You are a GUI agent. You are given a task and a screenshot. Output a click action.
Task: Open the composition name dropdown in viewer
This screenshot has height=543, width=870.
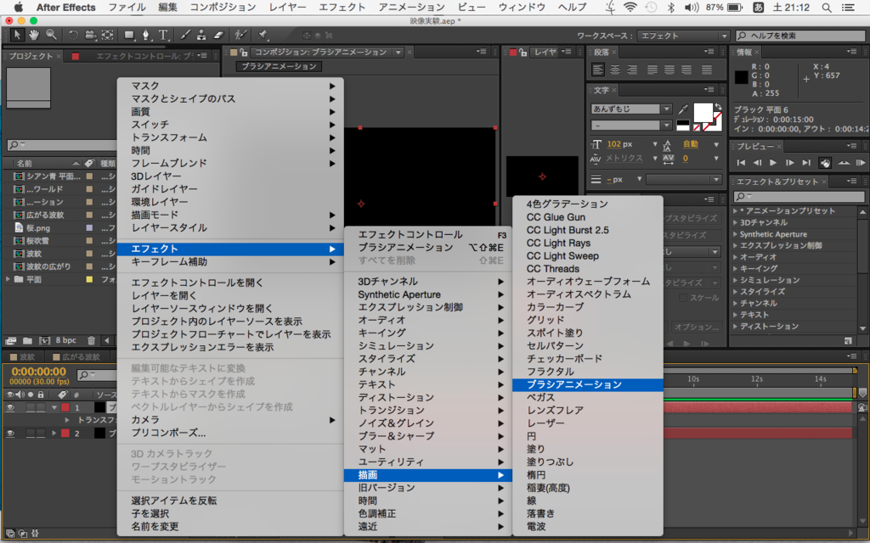[x=398, y=52]
